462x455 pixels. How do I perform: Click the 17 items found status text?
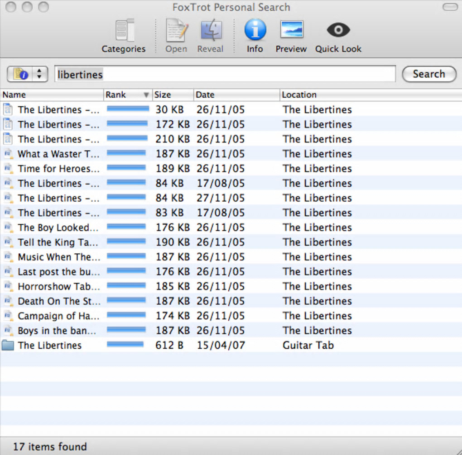50,447
